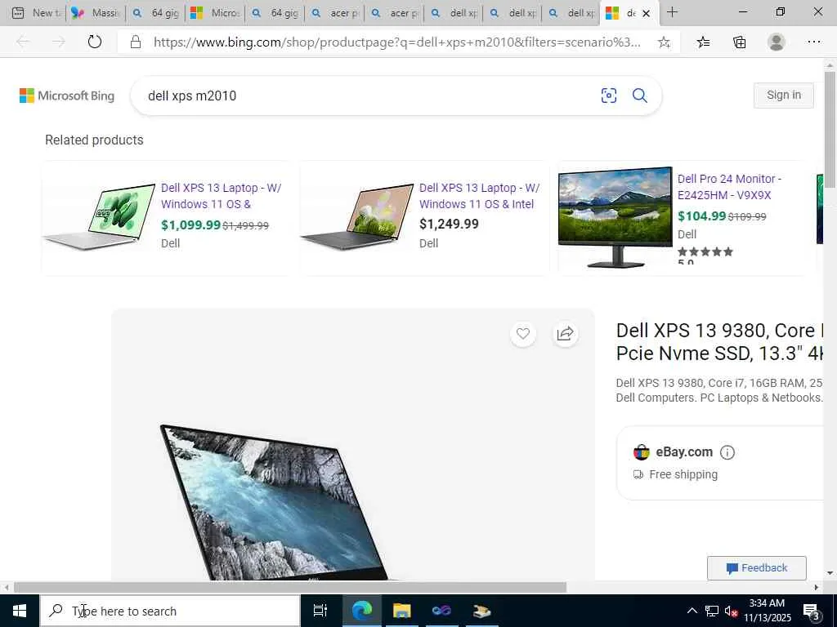837x627 pixels.
Task: Open the taskbar clock and date
Action: tap(767, 611)
